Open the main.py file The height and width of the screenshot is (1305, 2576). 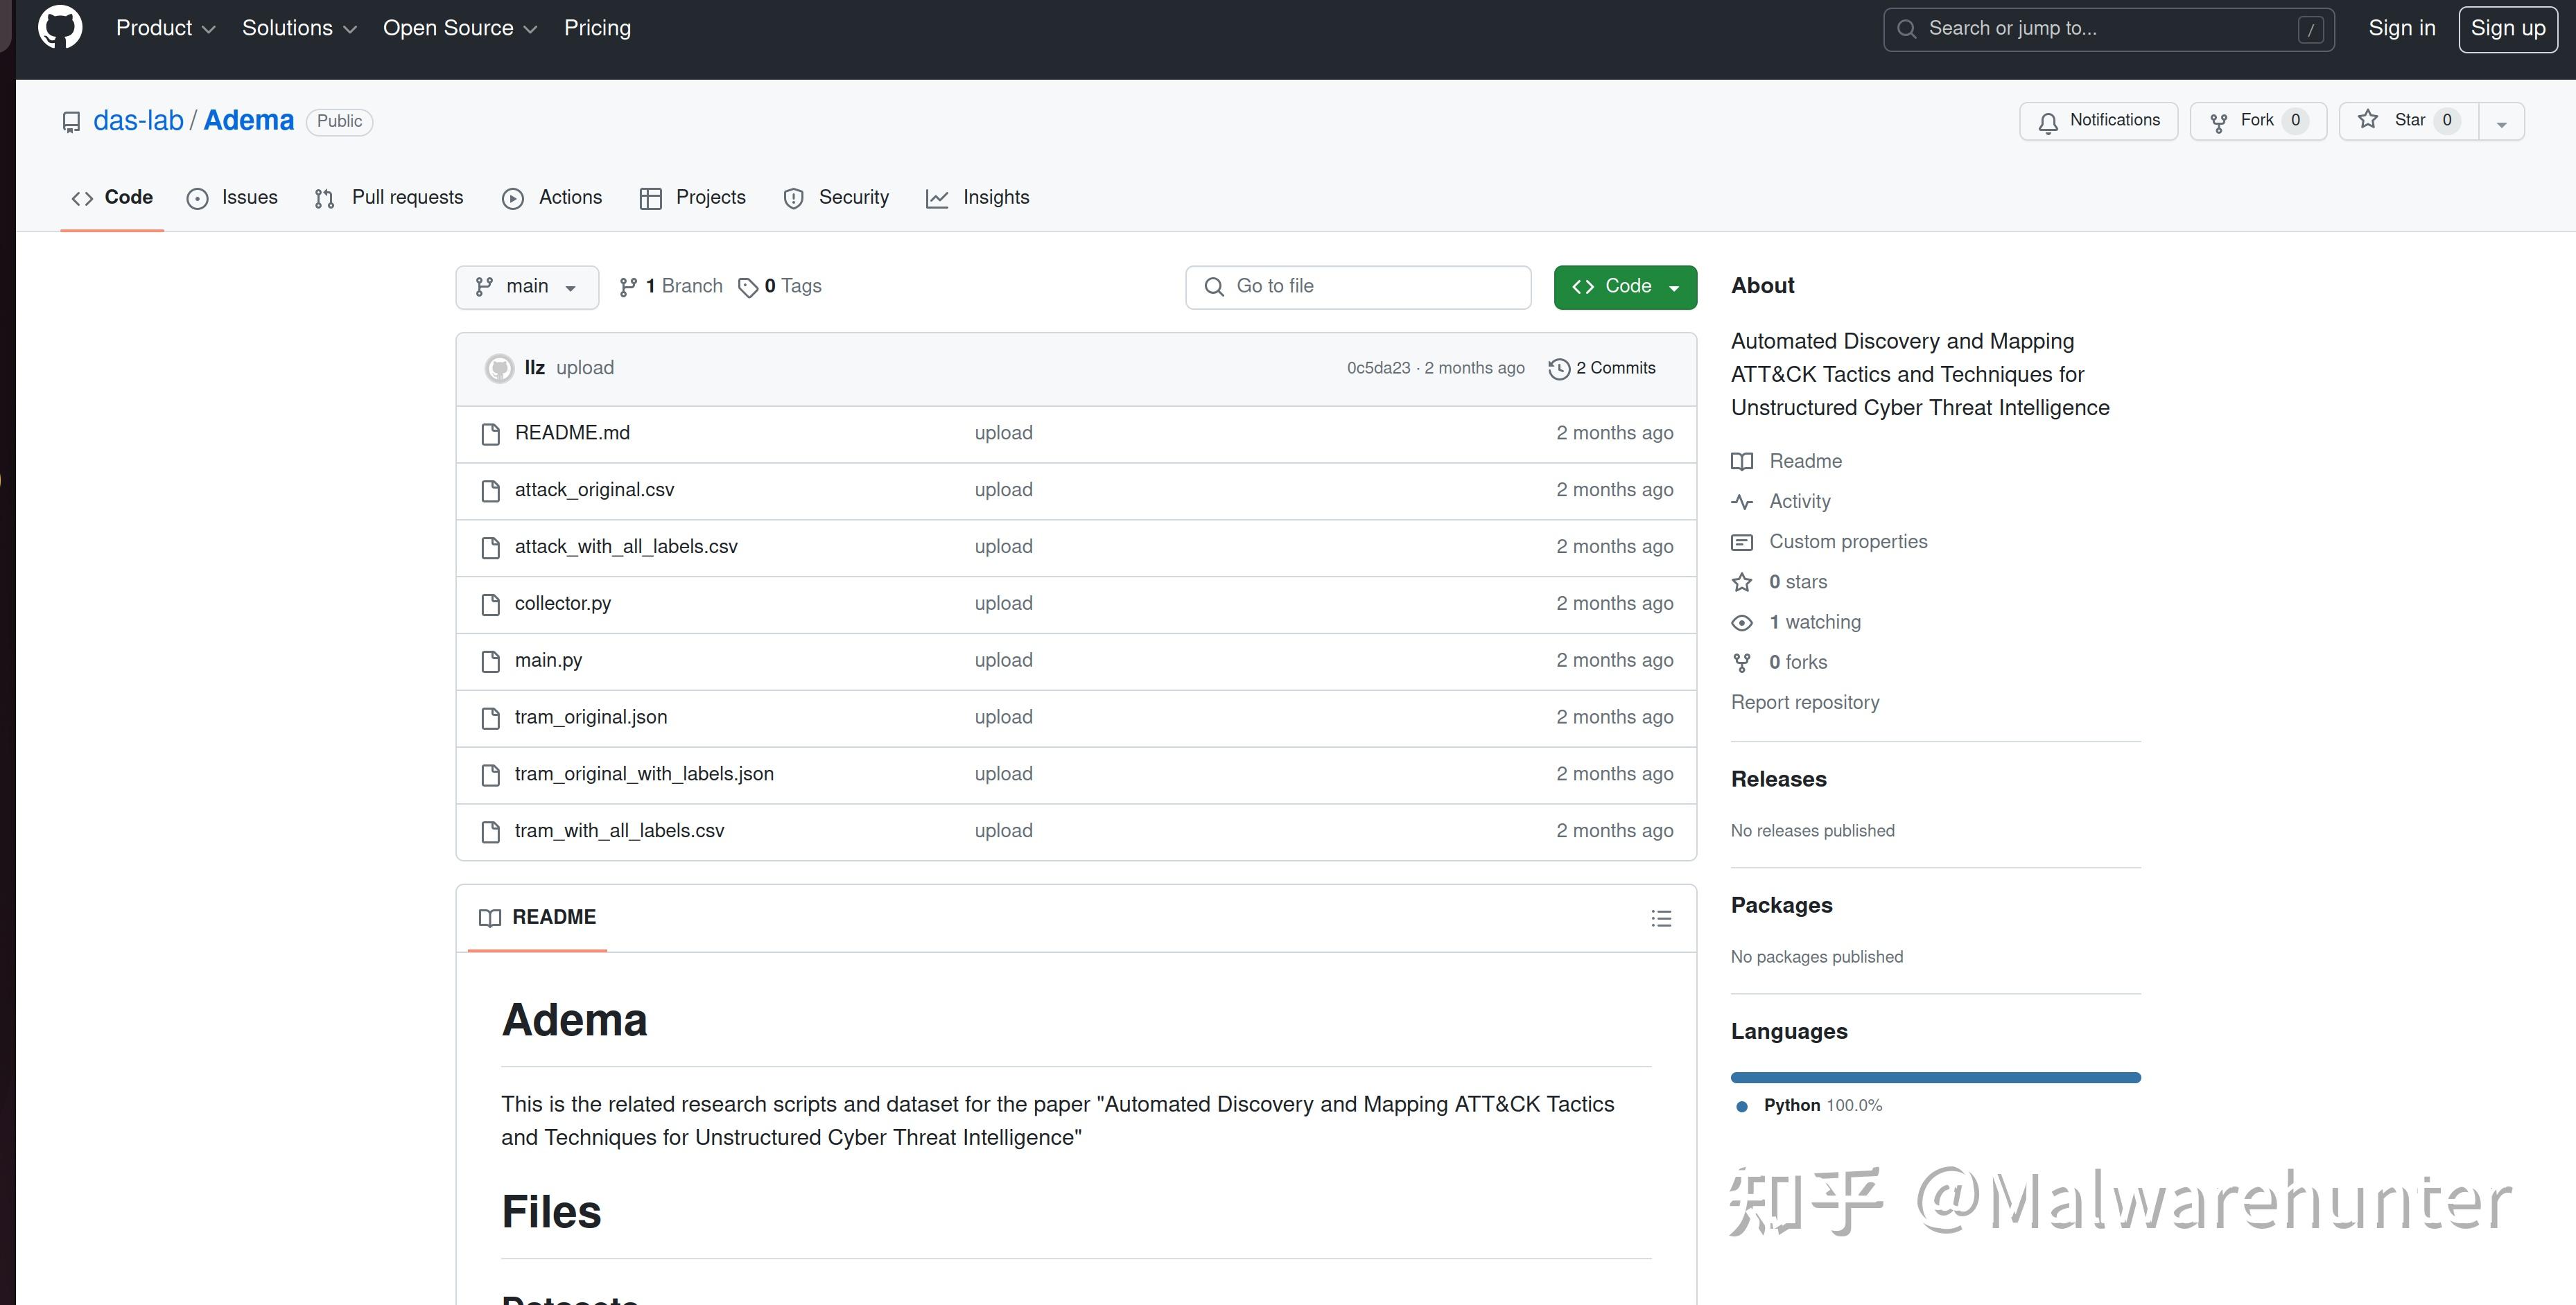click(548, 660)
